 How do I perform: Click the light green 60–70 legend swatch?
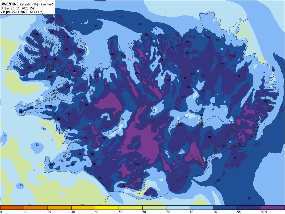[x=154, y=208]
